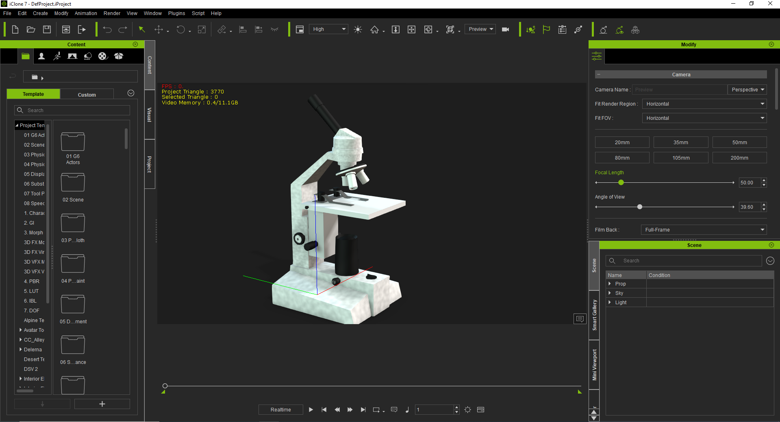Image resolution: width=780 pixels, height=422 pixels.
Task: Toggle the picture-in-picture viewport icon
Action: pyautogui.click(x=300, y=29)
